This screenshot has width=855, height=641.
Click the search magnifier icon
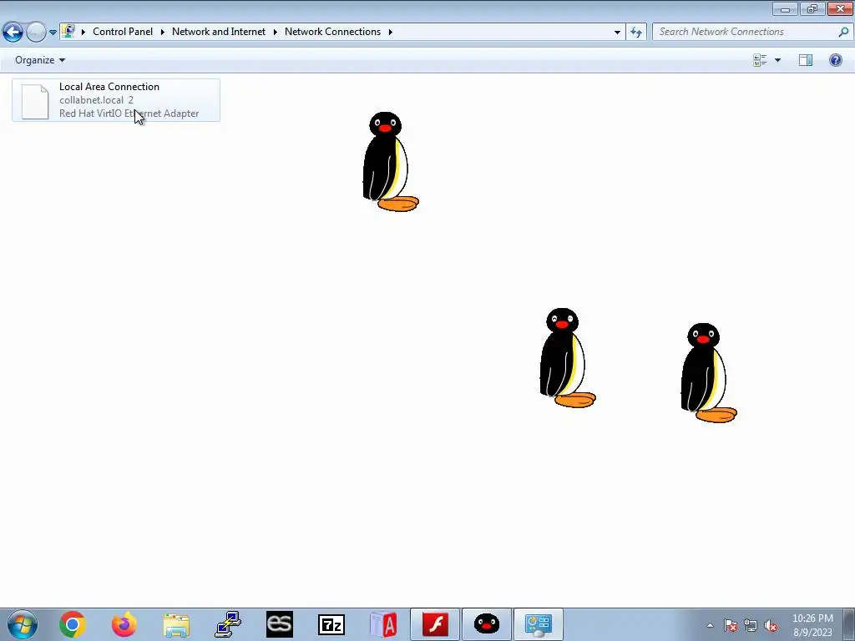click(843, 32)
